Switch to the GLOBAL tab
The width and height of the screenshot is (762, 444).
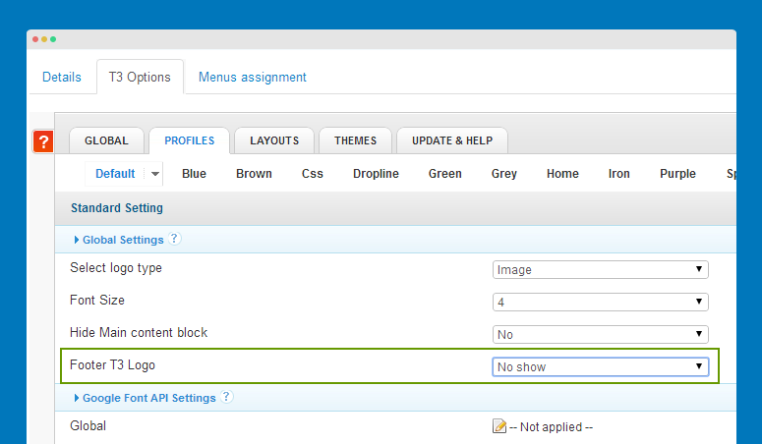click(x=106, y=140)
